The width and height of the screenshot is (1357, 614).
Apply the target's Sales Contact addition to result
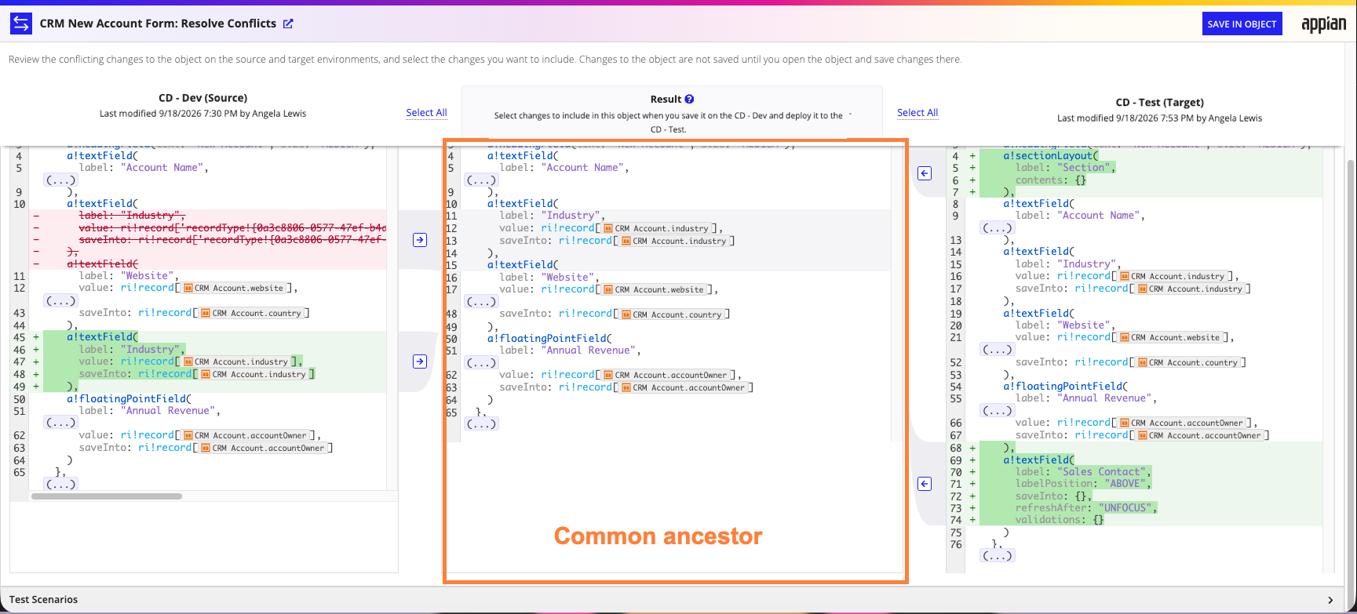pos(925,484)
